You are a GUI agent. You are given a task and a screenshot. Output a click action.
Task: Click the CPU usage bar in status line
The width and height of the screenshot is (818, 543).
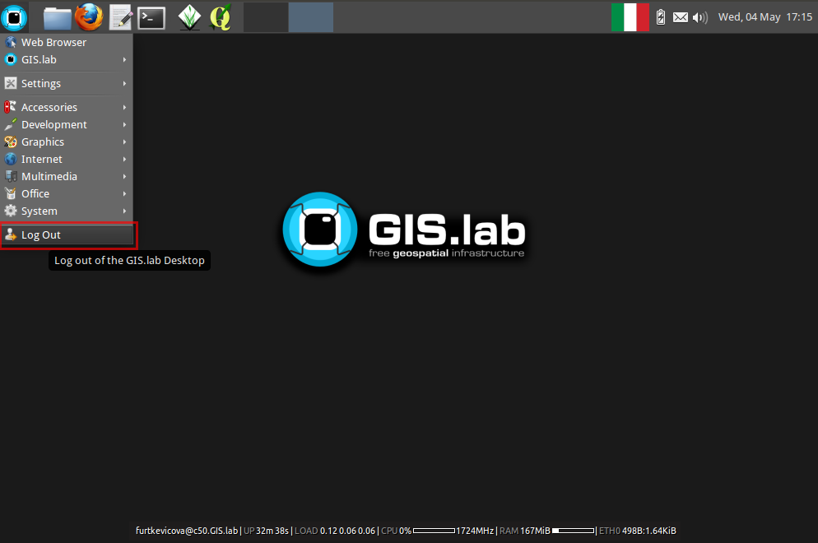click(x=434, y=531)
